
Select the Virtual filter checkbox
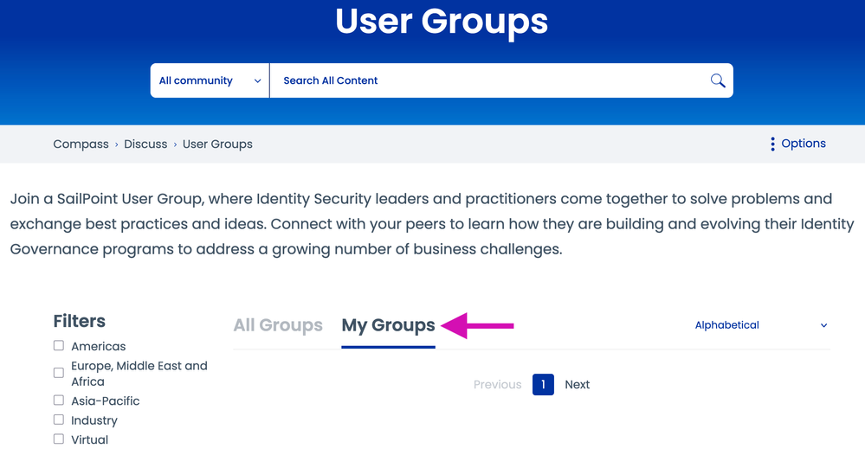point(59,439)
